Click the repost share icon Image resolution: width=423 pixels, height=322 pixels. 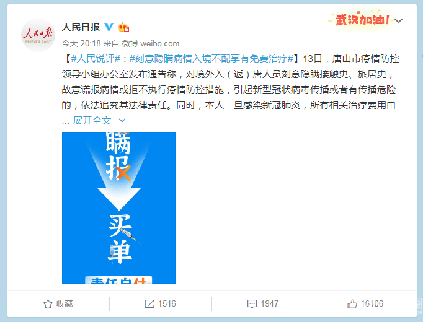(149, 303)
